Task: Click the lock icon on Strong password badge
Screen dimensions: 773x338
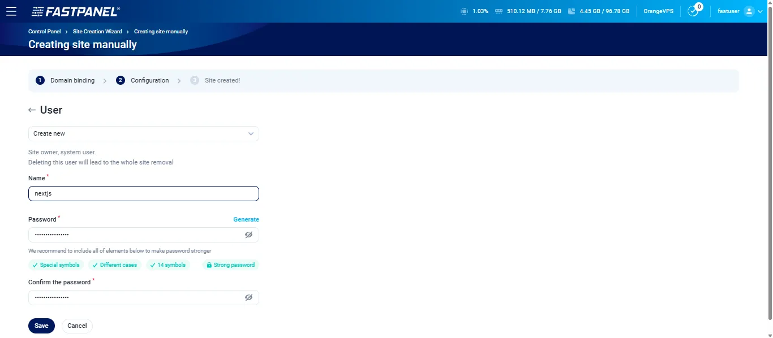Action: [x=211, y=265]
